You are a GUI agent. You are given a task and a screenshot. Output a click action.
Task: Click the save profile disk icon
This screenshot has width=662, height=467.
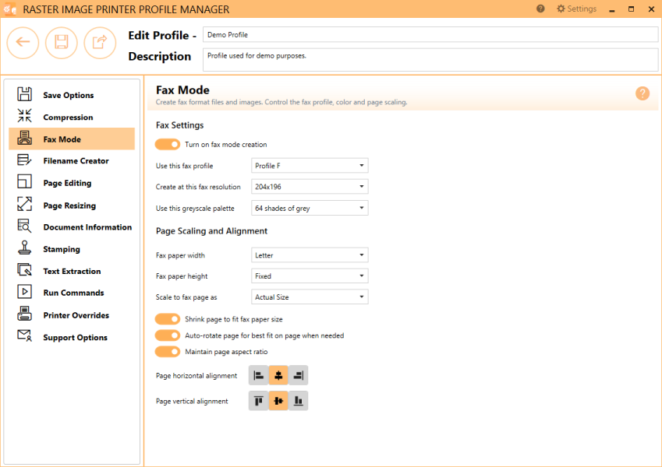(62, 43)
